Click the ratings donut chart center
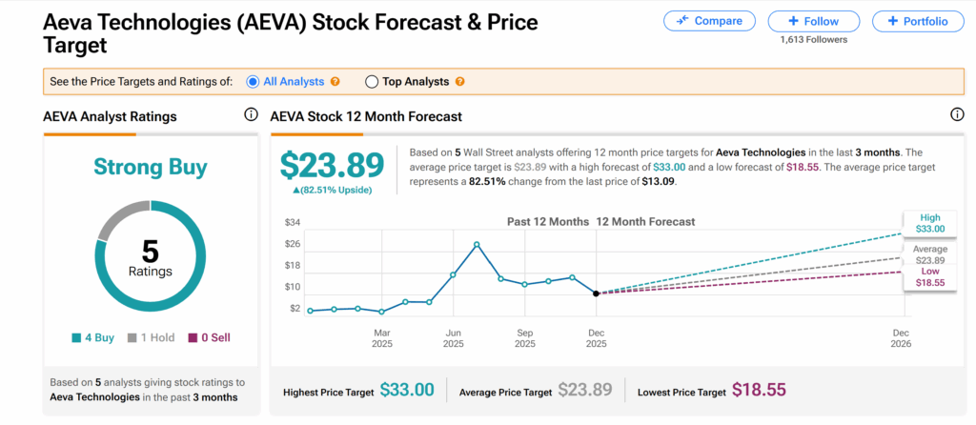 (x=150, y=255)
